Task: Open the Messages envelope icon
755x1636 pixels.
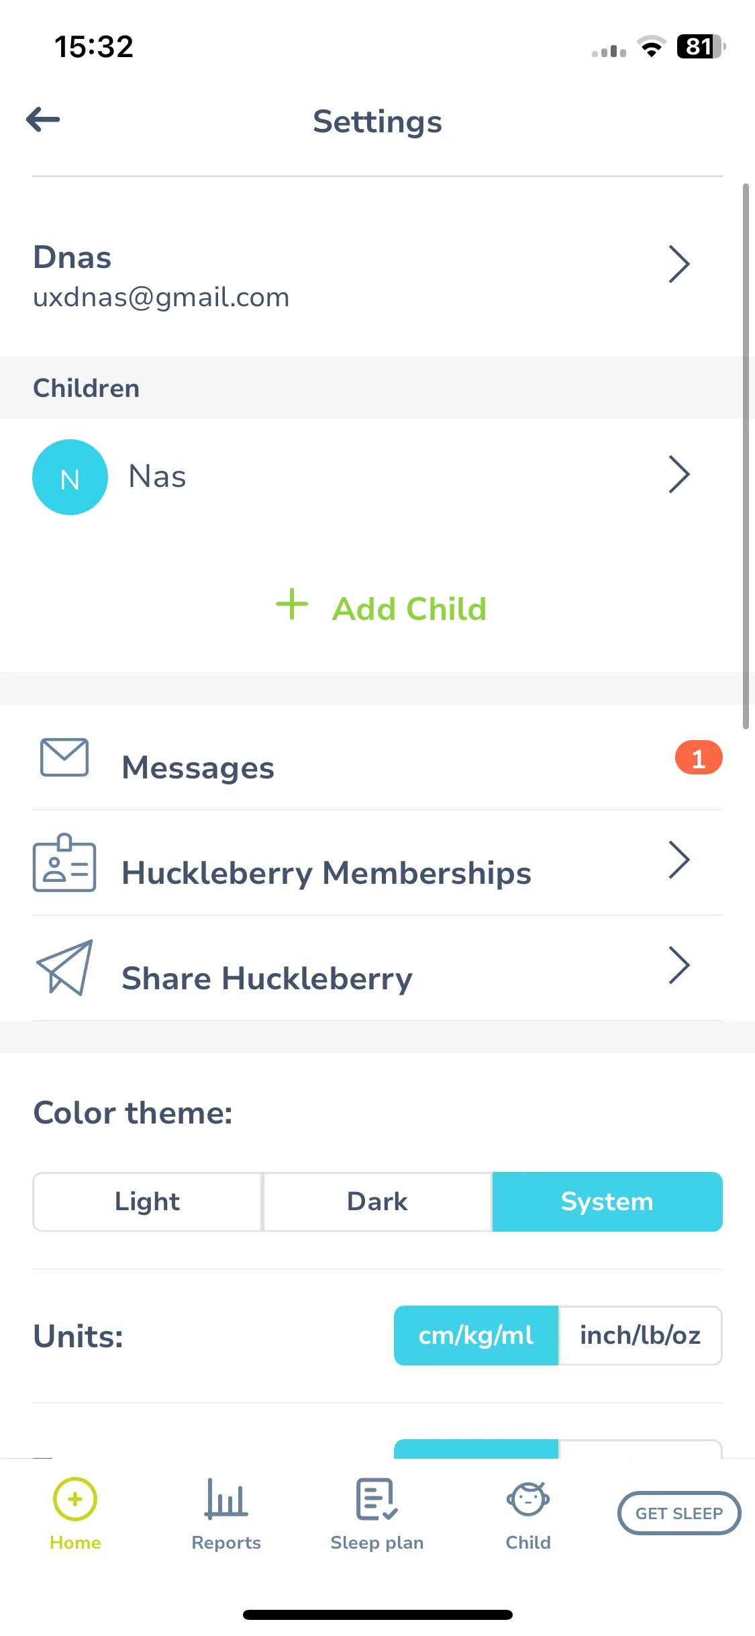Action: coord(64,758)
